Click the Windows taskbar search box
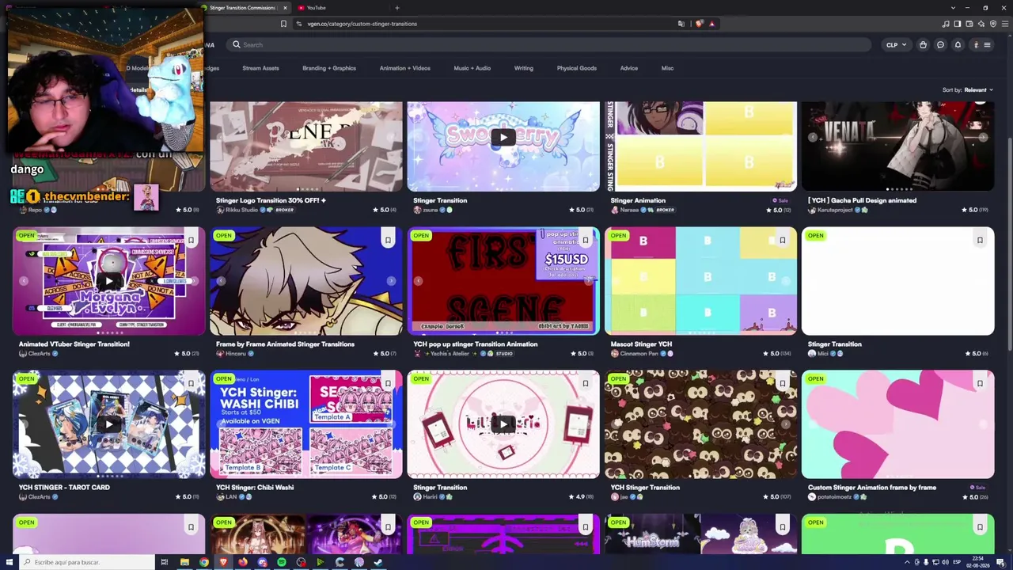The image size is (1013, 570). pos(87,562)
